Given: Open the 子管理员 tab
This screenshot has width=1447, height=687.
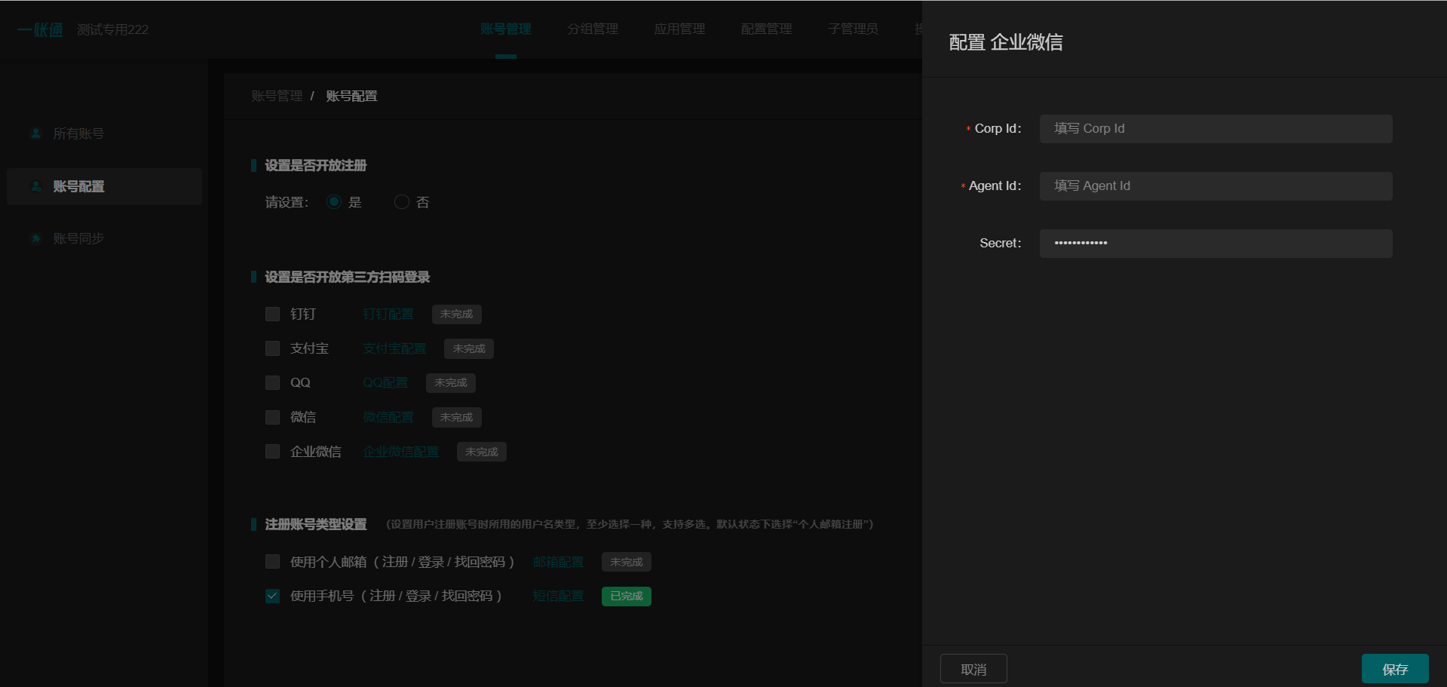Looking at the screenshot, I should 852,29.
